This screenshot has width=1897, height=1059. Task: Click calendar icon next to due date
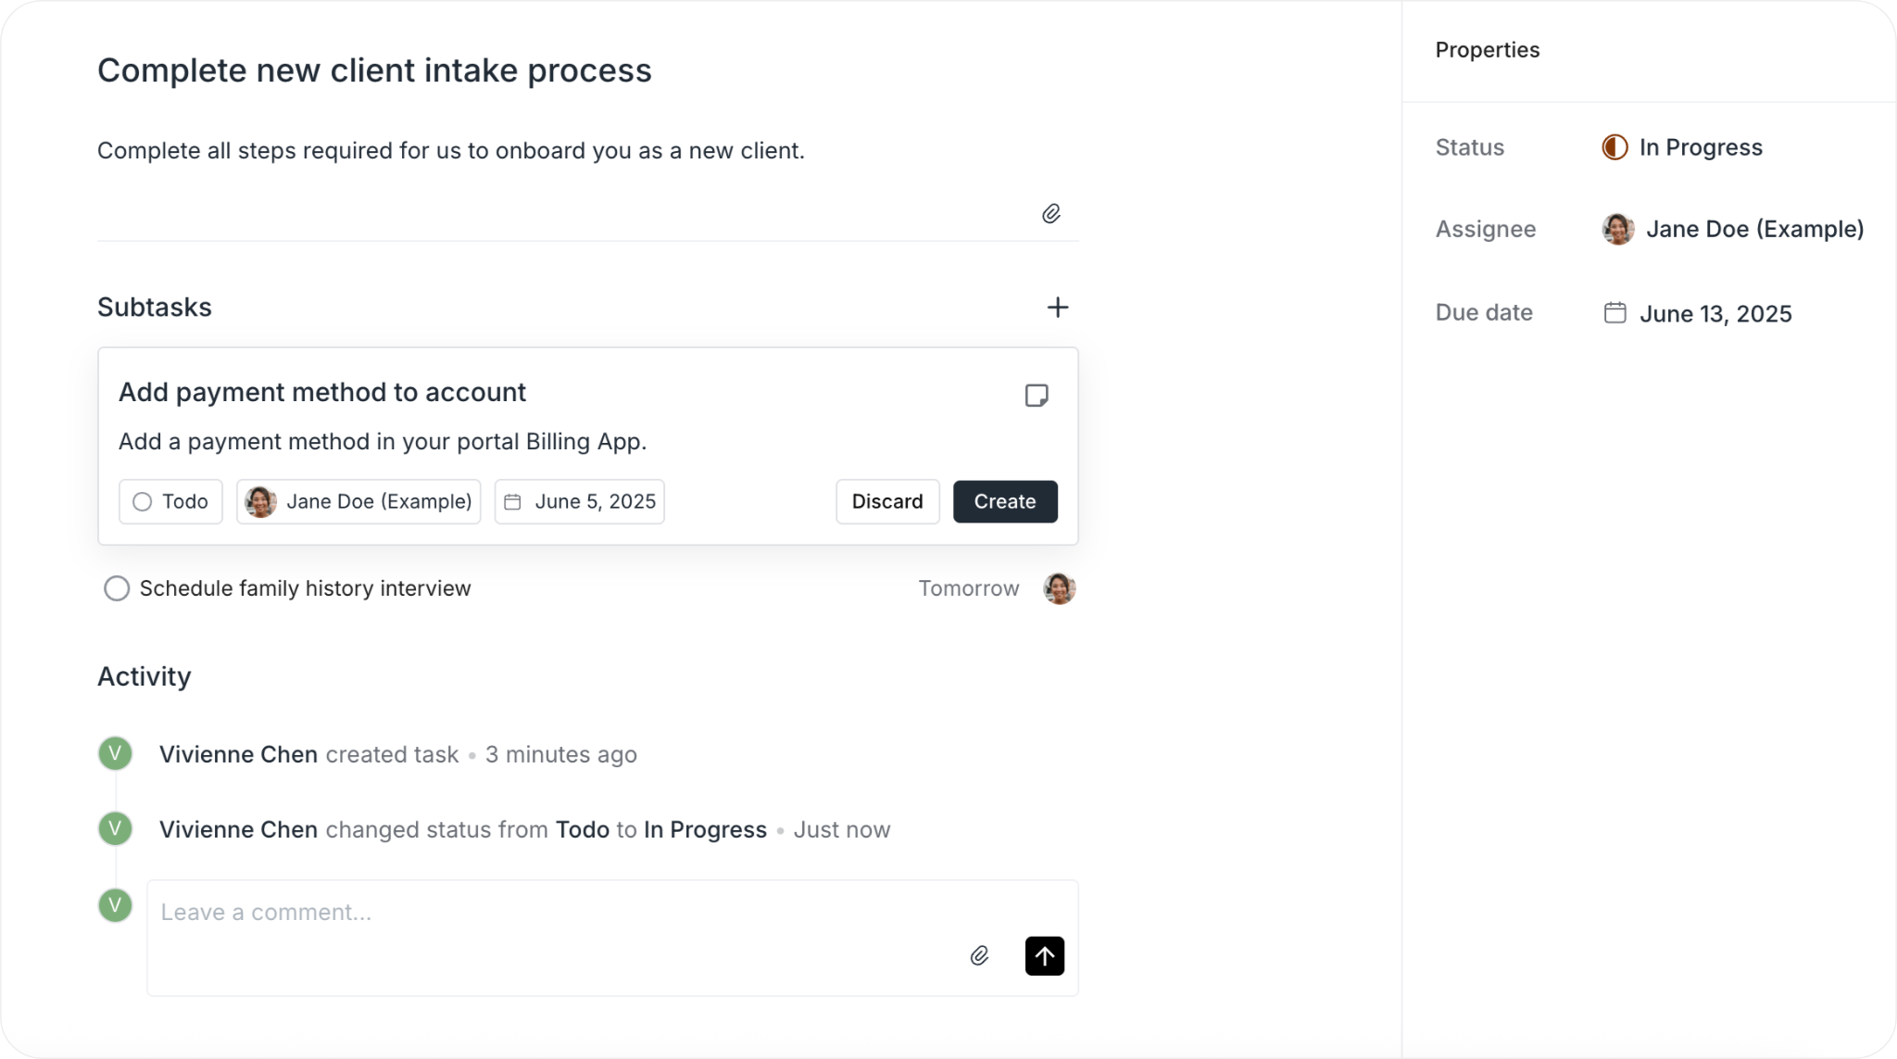(x=1614, y=313)
